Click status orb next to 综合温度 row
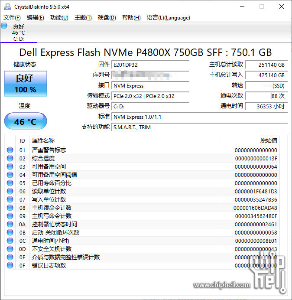292x300 pixels. tap(10, 158)
